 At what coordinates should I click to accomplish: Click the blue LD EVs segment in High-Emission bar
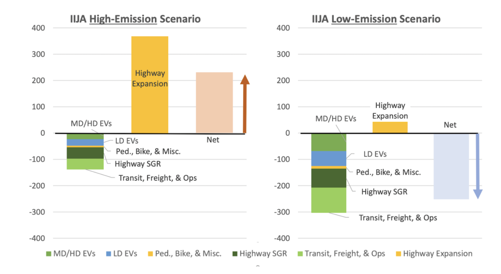click(85, 143)
